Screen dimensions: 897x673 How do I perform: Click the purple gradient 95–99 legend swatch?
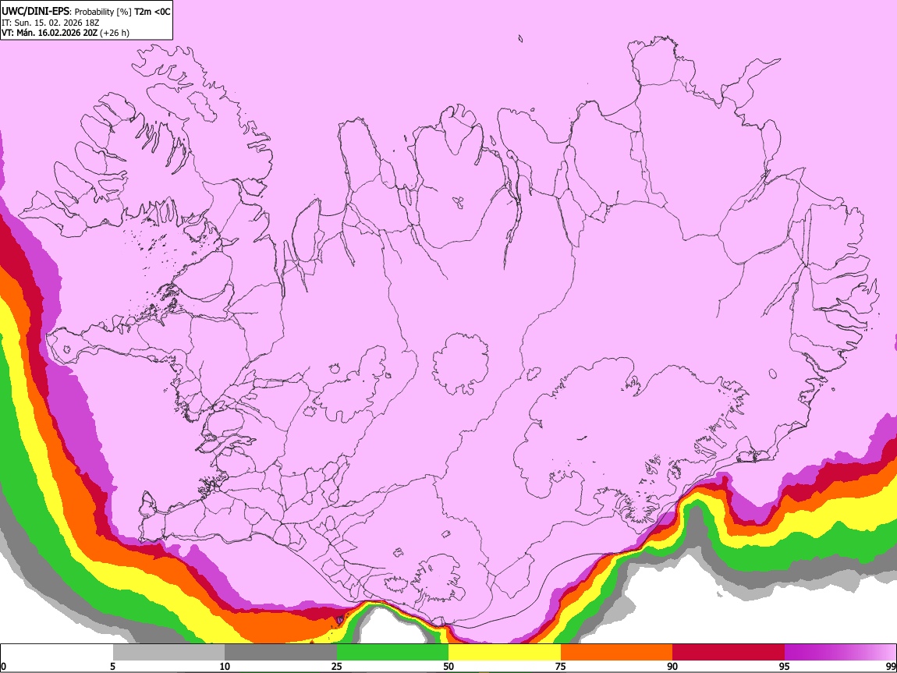(840, 653)
